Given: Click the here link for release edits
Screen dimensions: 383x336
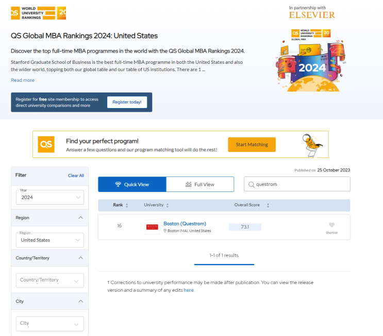Looking at the screenshot, I should [189, 290].
